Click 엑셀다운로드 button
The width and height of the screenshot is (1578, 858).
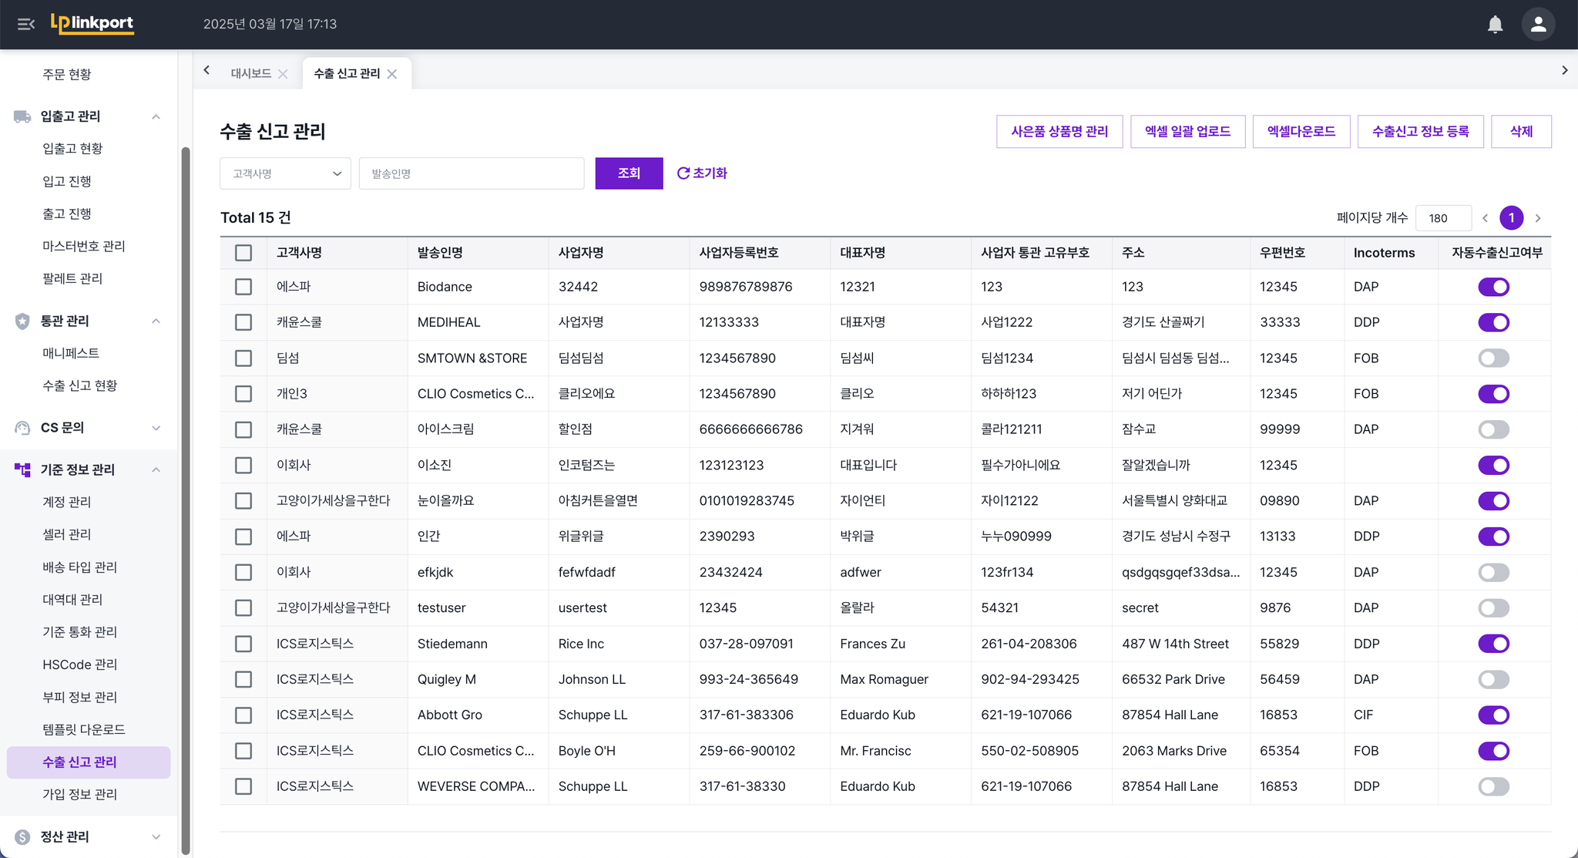pyautogui.click(x=1301, y=132)
